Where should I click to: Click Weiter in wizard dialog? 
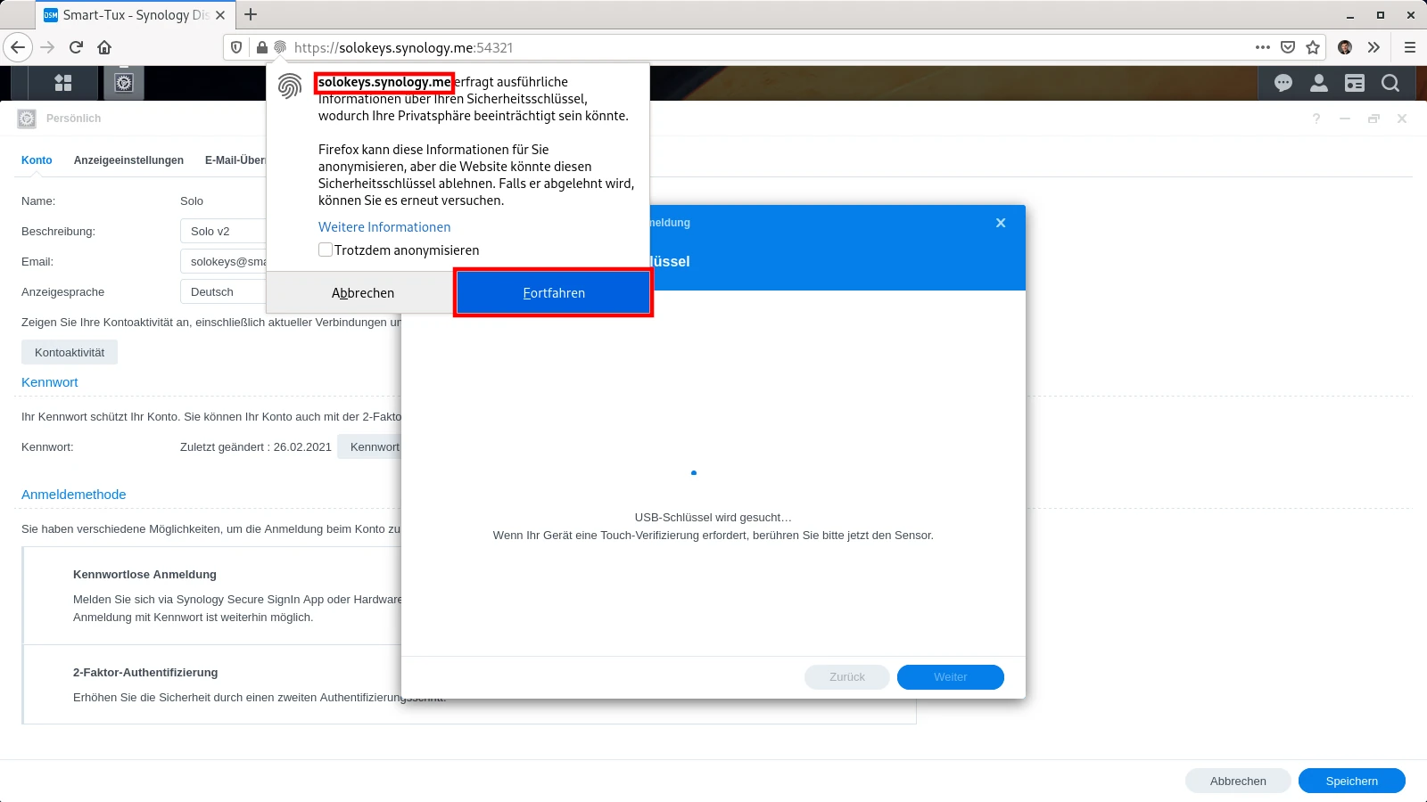tap(951, 677)
